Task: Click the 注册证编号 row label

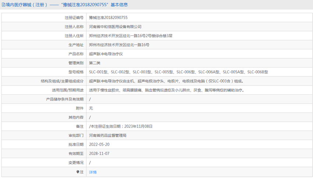Action: tap(74, 18)
